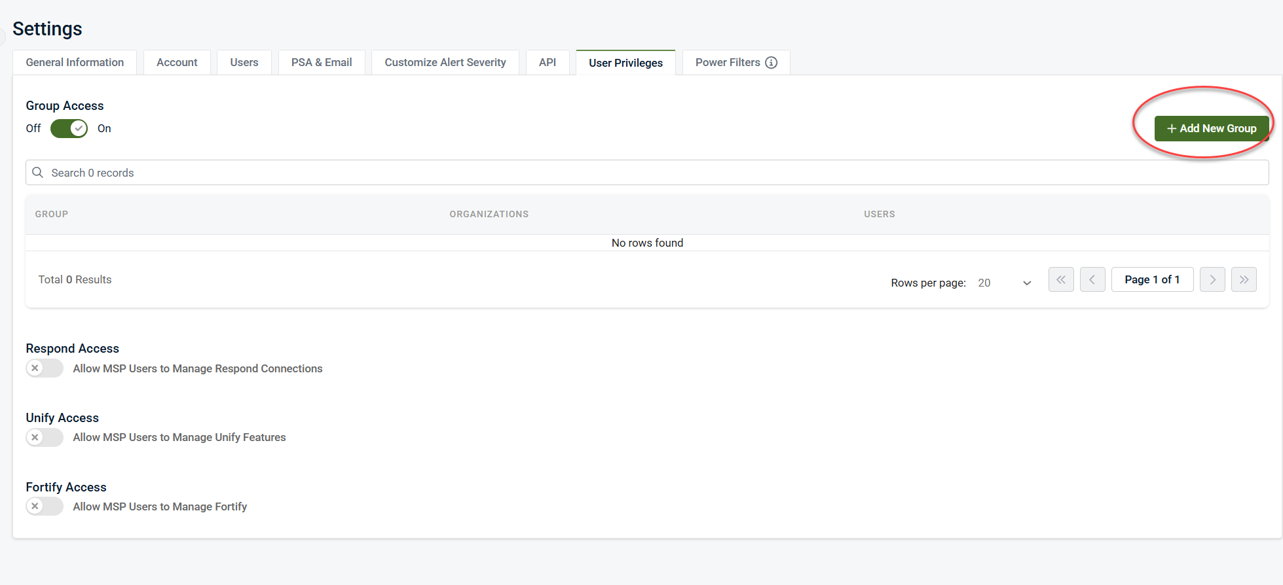Screen dimensions: 1283x585
Task: Open the PSA & Email tab
Action: (321, 63)
